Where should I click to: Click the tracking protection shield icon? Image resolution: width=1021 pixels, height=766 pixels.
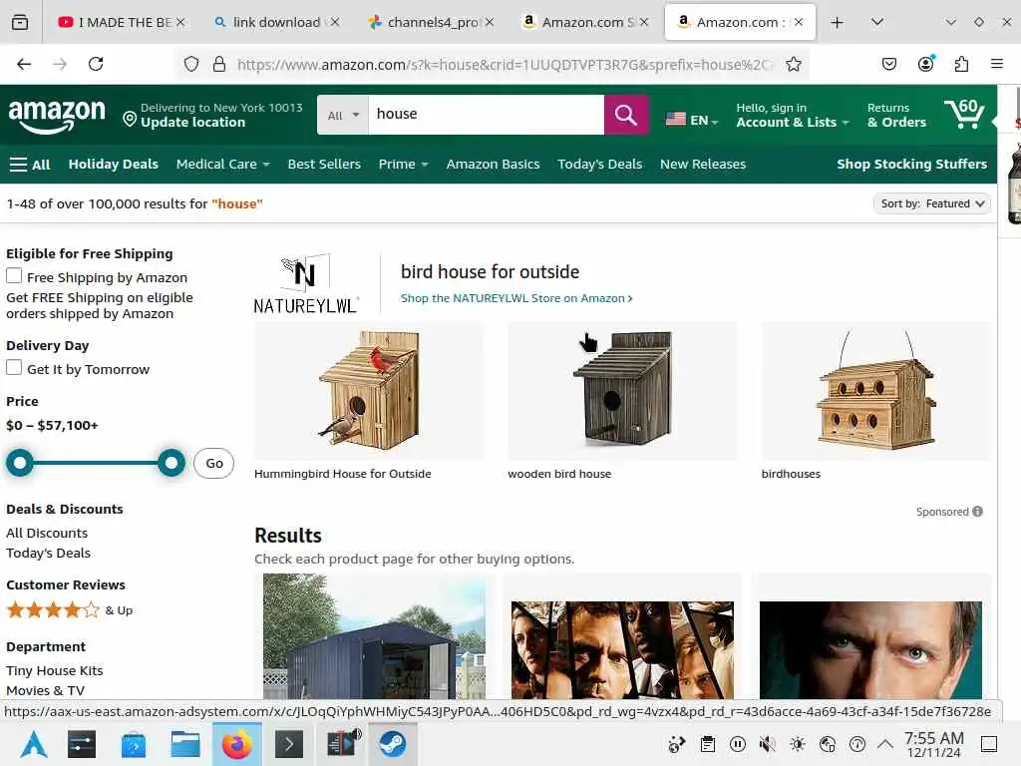pos(190,64)
